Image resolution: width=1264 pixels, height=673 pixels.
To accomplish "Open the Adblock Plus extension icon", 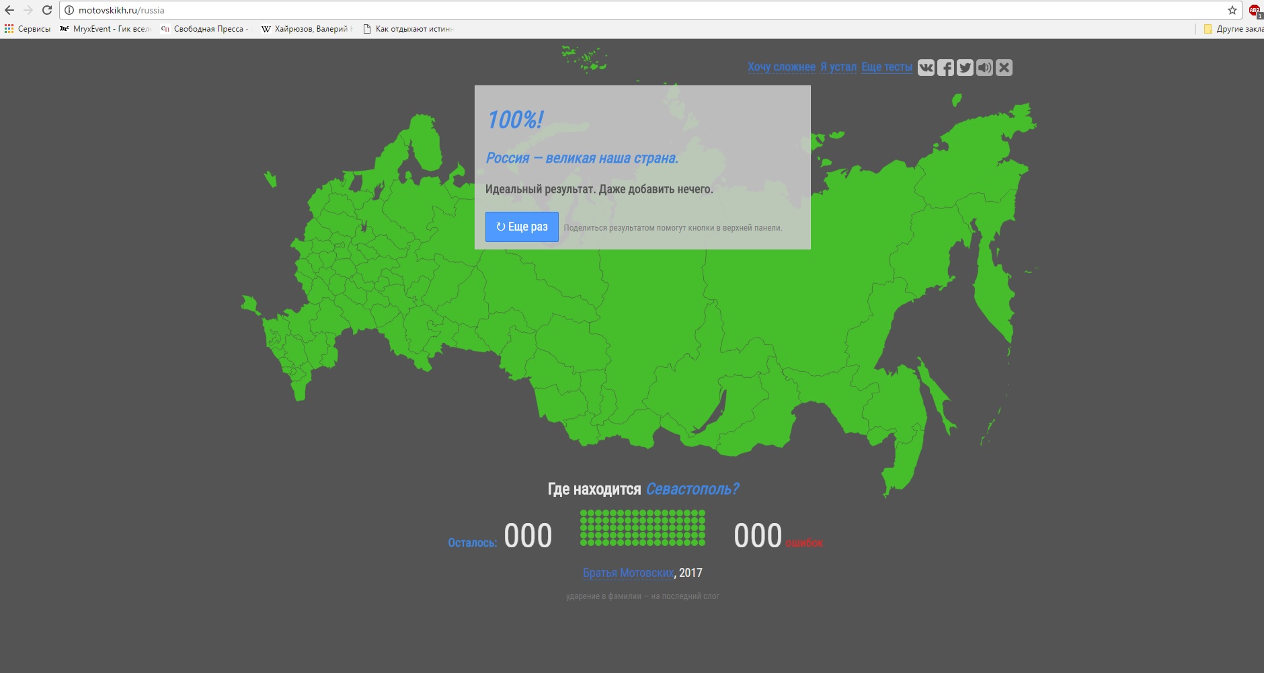I will point(1255,11).
